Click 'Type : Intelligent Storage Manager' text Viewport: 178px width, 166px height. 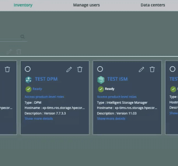(122, 102)
